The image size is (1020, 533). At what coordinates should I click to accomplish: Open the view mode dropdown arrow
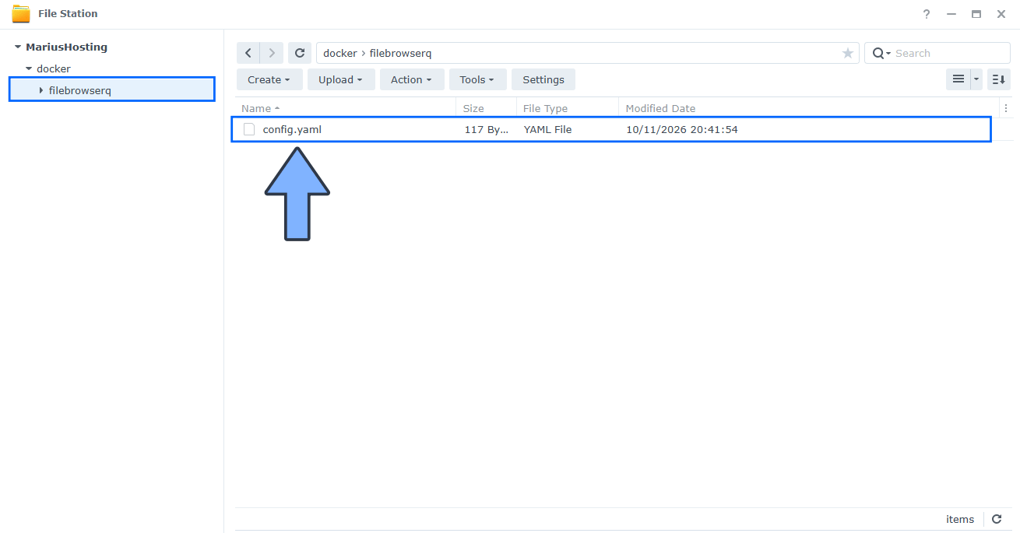976,79
